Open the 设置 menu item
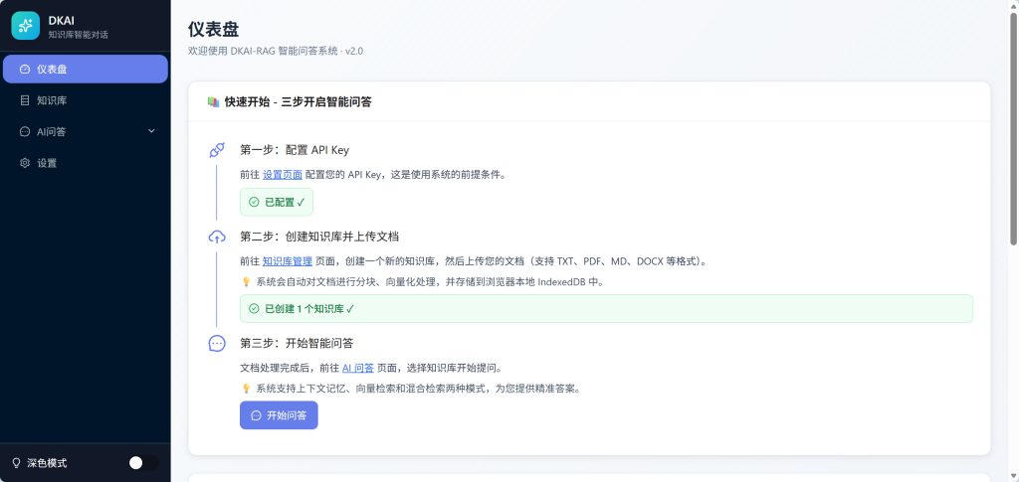The height and width of the screenshot is (482, 1019). click(x=86, y=163)
